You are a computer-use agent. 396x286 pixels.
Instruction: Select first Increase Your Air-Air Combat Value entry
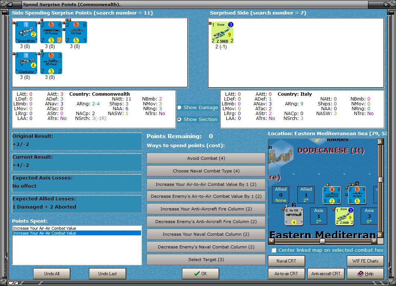[x=77, y=228]
